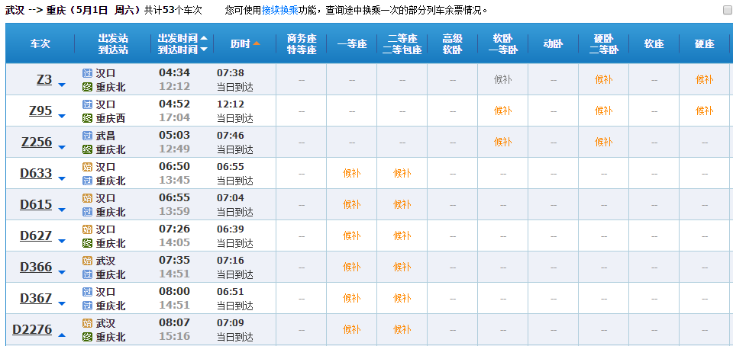Click the orange 始 origin icon beside D633's 汉口
The height and width of the screenshot is (346, 733).
click(x=87, y=167)
